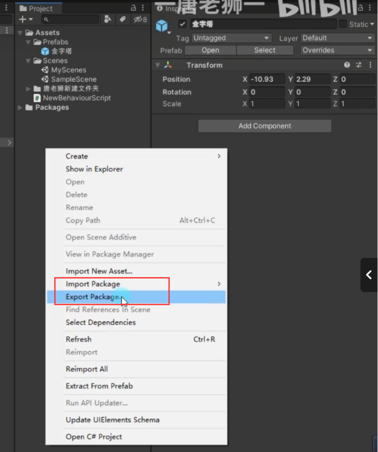Click the MyScenes Unity scene icon
The width and height of the screenshot is (378, 452).
(x=45, y=70)
